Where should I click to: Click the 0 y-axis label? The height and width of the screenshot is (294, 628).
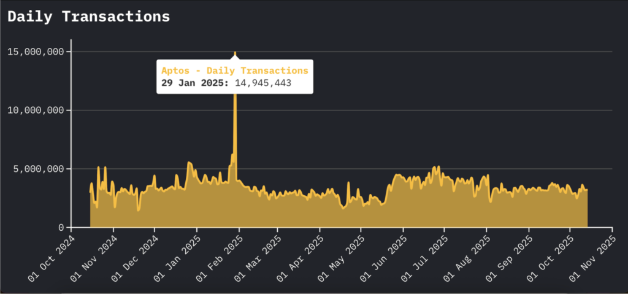pyautogui.click(x=60, y=228)
